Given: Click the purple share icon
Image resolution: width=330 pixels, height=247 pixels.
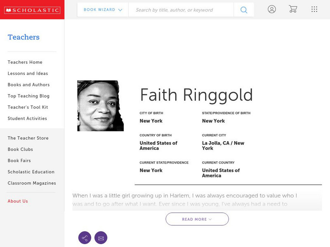Looking at the screenshot, I should point(85,238).
